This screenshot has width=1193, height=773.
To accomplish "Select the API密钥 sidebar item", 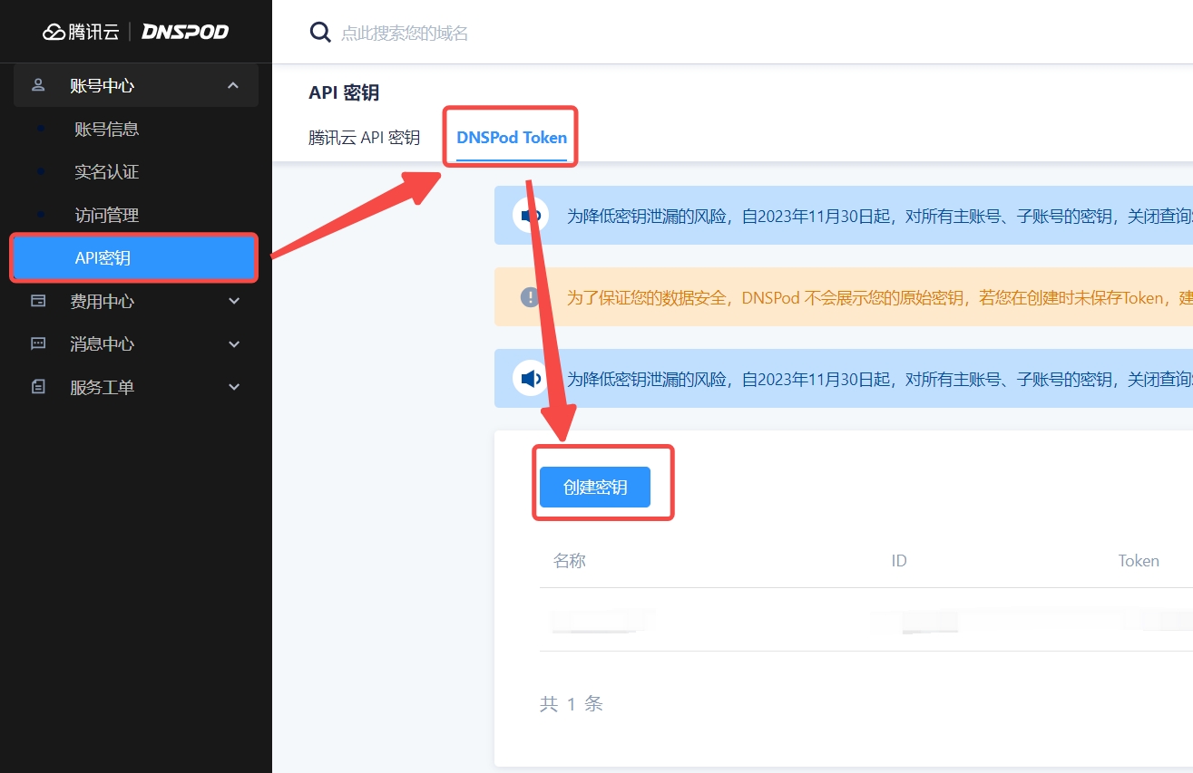I will tap(134, 258).
